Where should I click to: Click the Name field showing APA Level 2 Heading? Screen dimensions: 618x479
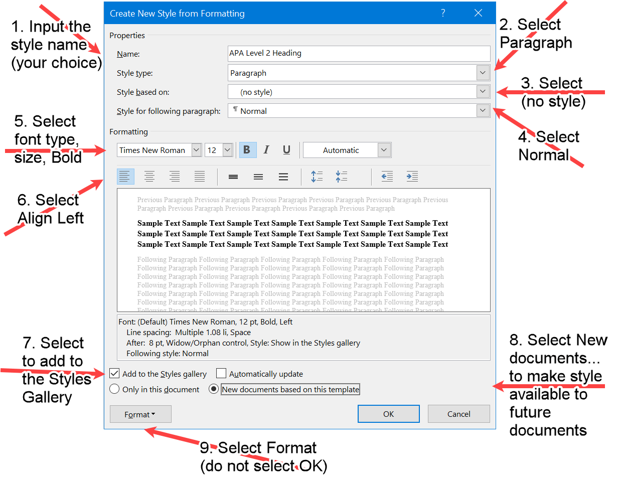click(x=359, y=54)
